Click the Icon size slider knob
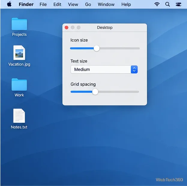Screen dimensions: 187x186 click(x=97, y=48)
